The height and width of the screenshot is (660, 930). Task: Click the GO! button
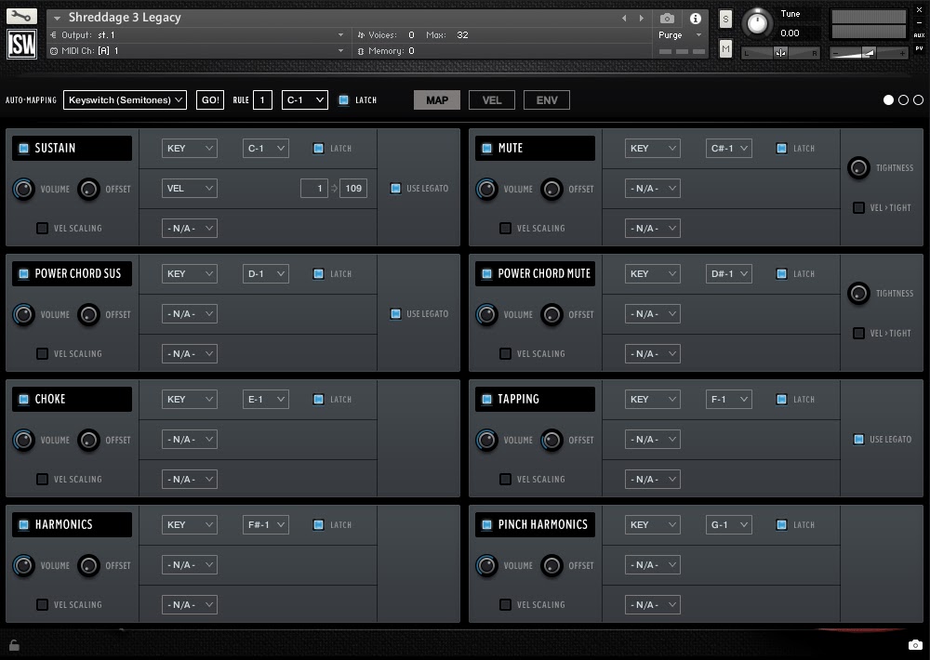(x=210, y=100)
